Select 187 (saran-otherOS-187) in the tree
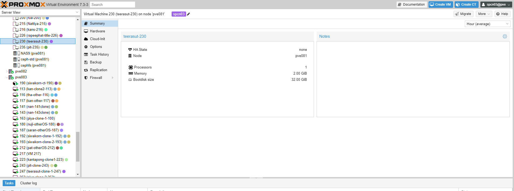The image size is (514, 191). 38,130
